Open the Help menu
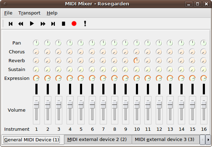 (x=52, y=13)
